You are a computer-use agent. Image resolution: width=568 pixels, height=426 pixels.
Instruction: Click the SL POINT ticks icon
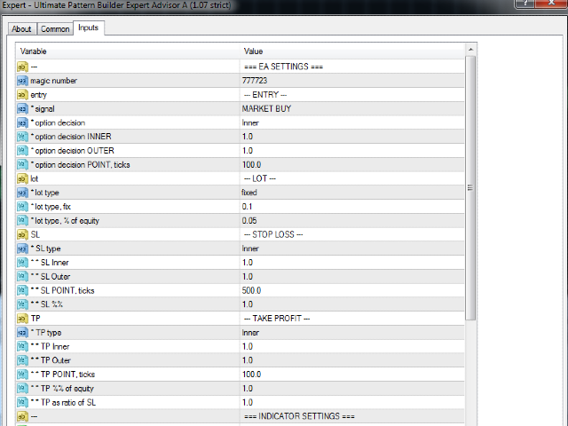(22, 290)
